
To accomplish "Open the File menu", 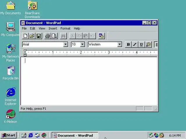I will pyautogui.click(x=24, y=28).
